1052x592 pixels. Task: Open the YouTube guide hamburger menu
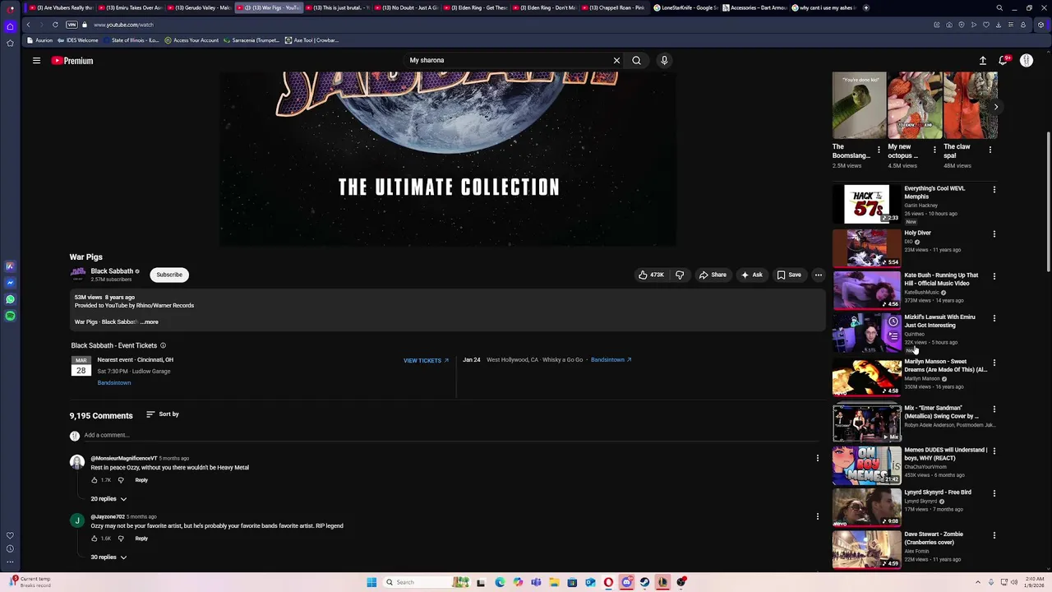[x=36, y=60]
